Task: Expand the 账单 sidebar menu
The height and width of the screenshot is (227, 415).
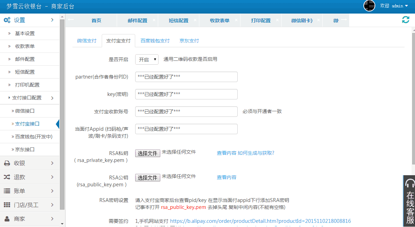Action: coord(30,191)
